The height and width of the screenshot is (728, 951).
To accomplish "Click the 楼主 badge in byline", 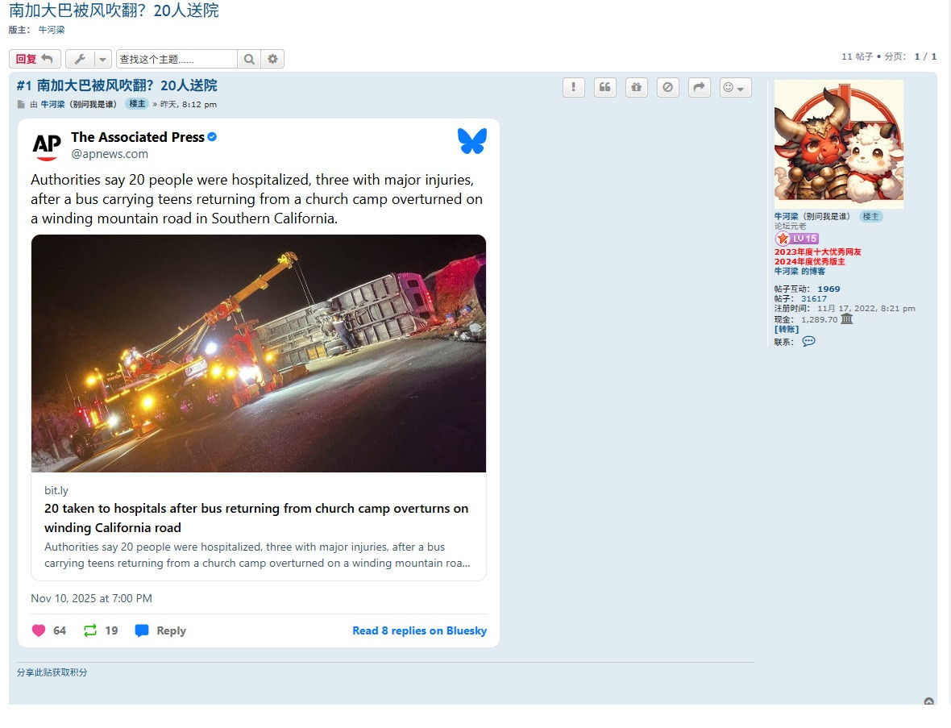I will click(137, 104).
